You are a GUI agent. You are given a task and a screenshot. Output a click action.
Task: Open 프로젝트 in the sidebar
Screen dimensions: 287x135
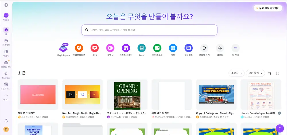pyautogui.click(x=6, y=41)
